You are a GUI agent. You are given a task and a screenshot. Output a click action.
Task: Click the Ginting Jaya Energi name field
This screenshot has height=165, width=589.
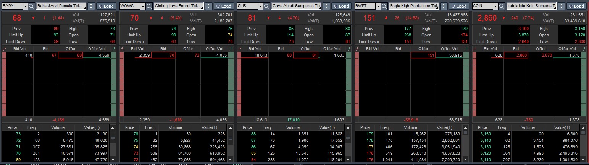(177, 6)
